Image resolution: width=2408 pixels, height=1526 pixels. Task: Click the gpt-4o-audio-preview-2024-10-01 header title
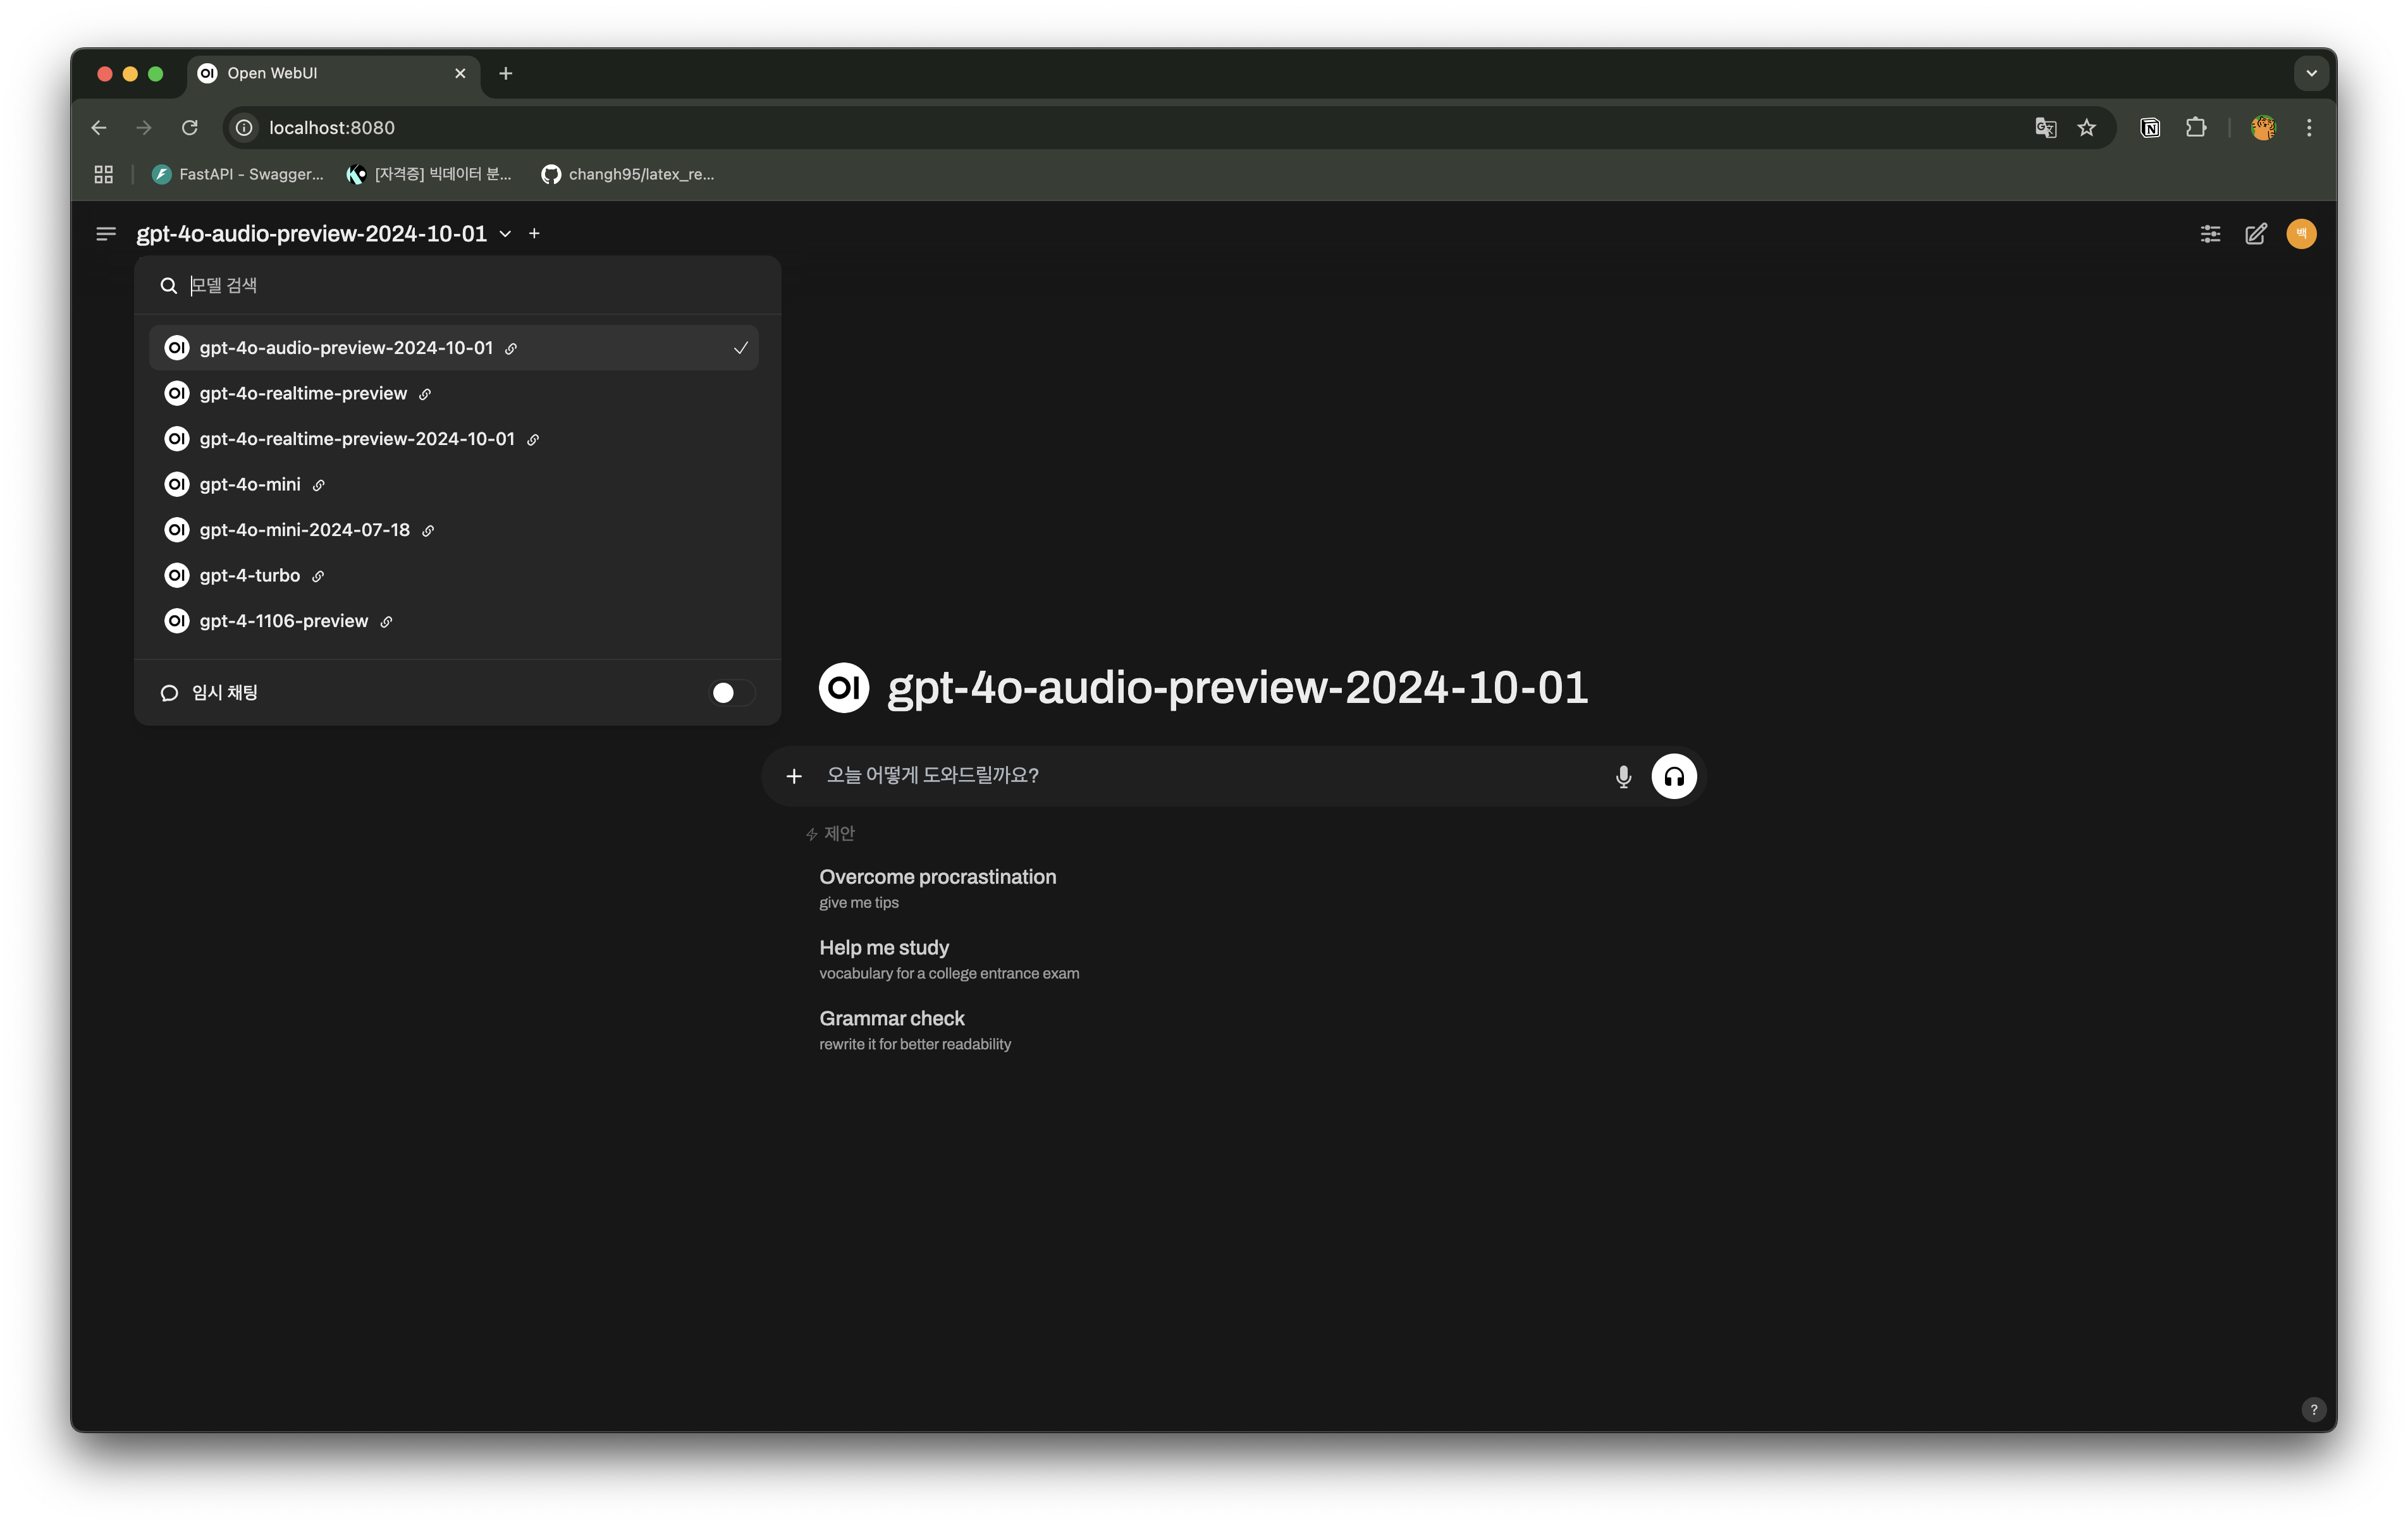click(x=311, y=234)
